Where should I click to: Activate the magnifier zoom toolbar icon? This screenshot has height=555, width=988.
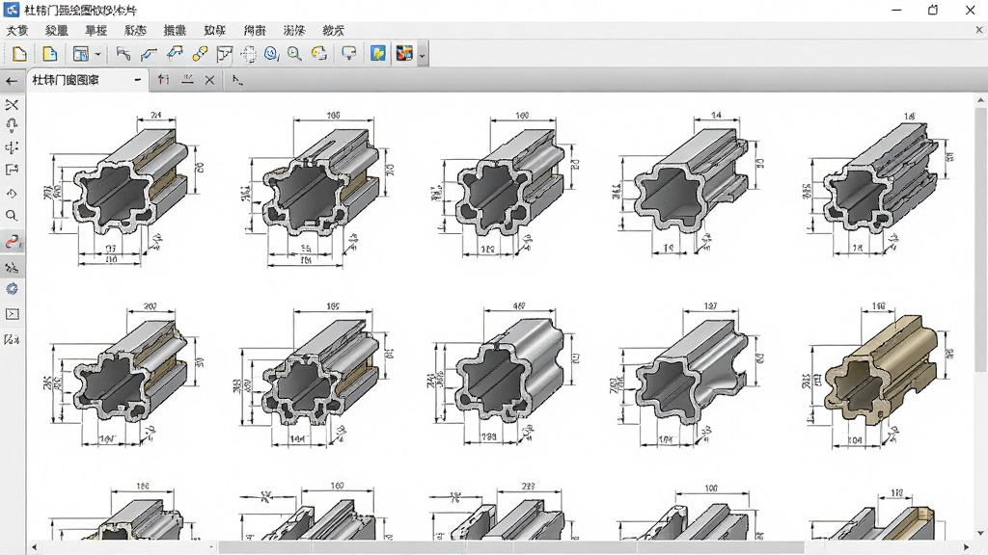294,54
